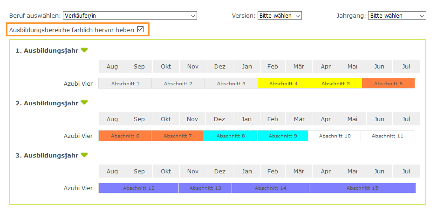Select Abschnitt 14 in third year
The height and width of the screenshot is (213, 437).
pos(270,188)
